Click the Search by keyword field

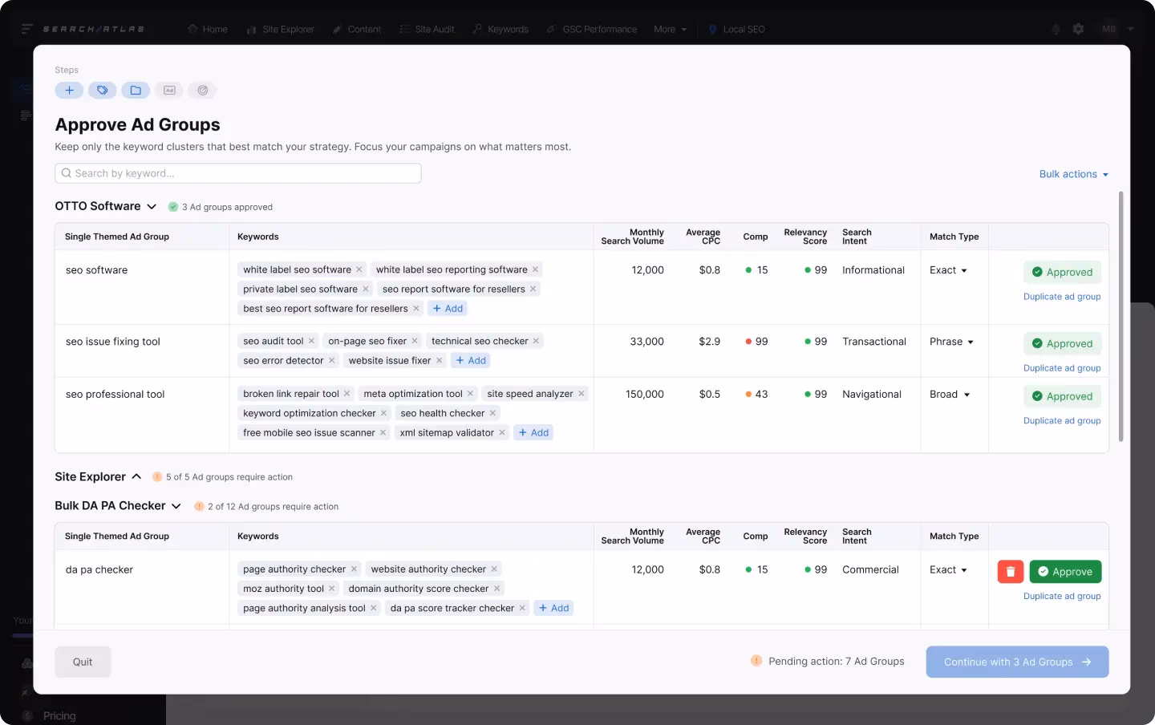[x=238, y=173]
